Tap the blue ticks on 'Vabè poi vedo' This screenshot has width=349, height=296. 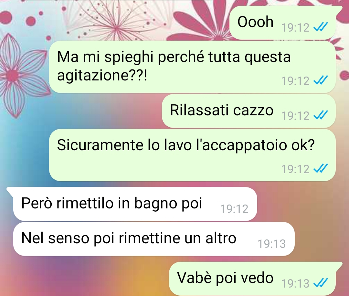tap(320, 283)
